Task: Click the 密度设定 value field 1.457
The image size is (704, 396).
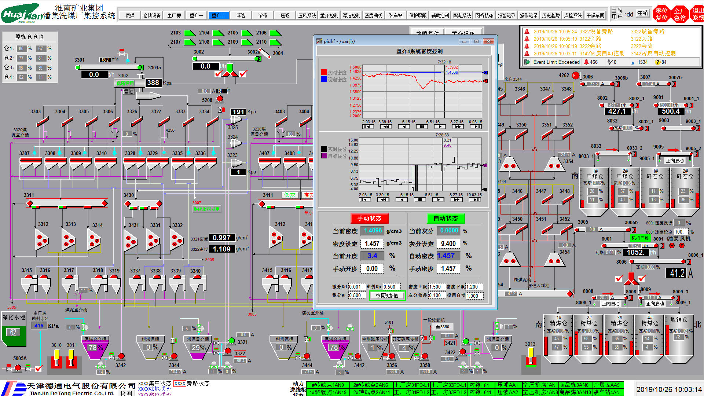Action: coord(372,243)
